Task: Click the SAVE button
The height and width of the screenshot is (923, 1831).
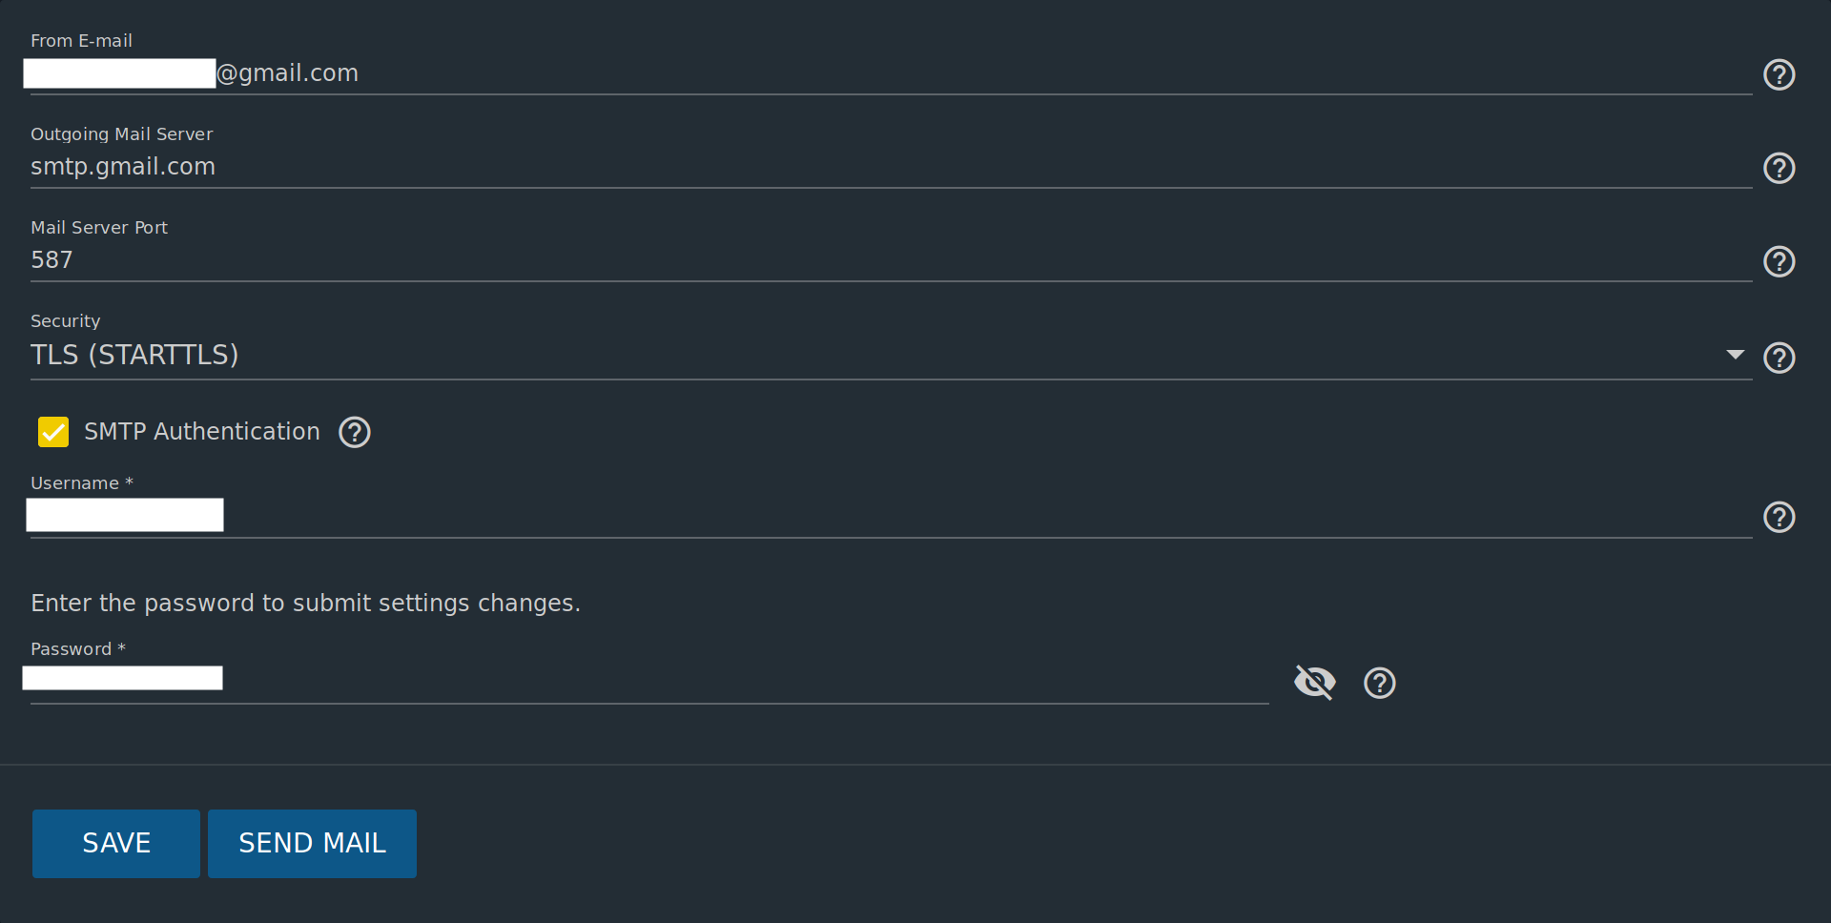Action: tap(116, 844)
